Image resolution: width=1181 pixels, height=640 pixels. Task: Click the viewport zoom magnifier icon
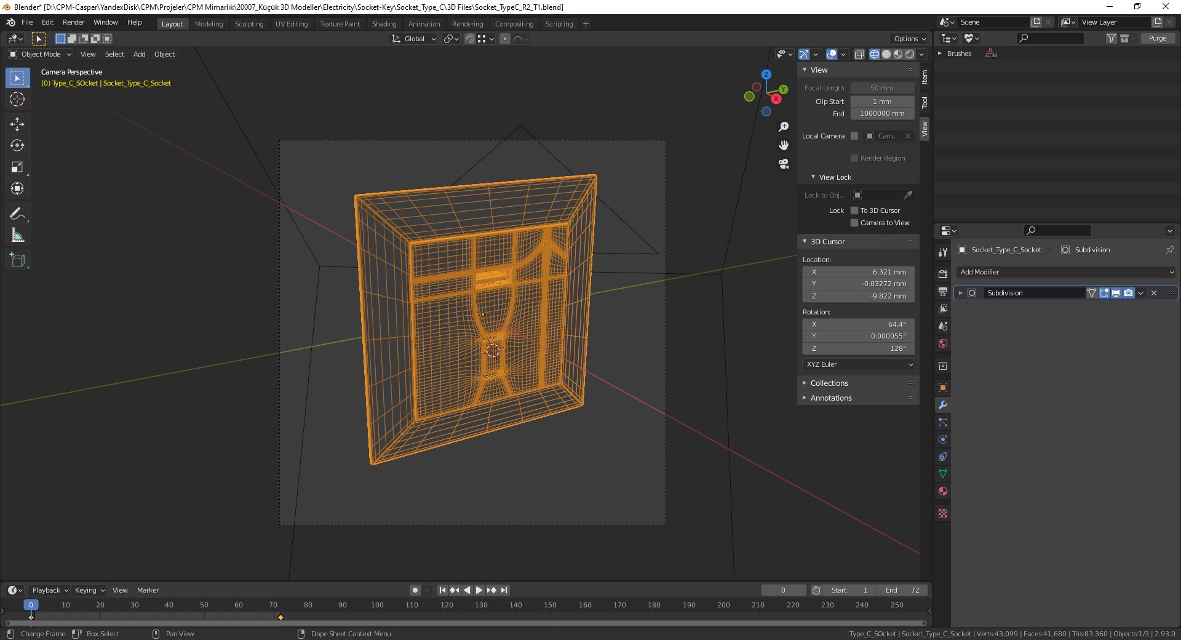pyautogui.click(x=784, y=127)
